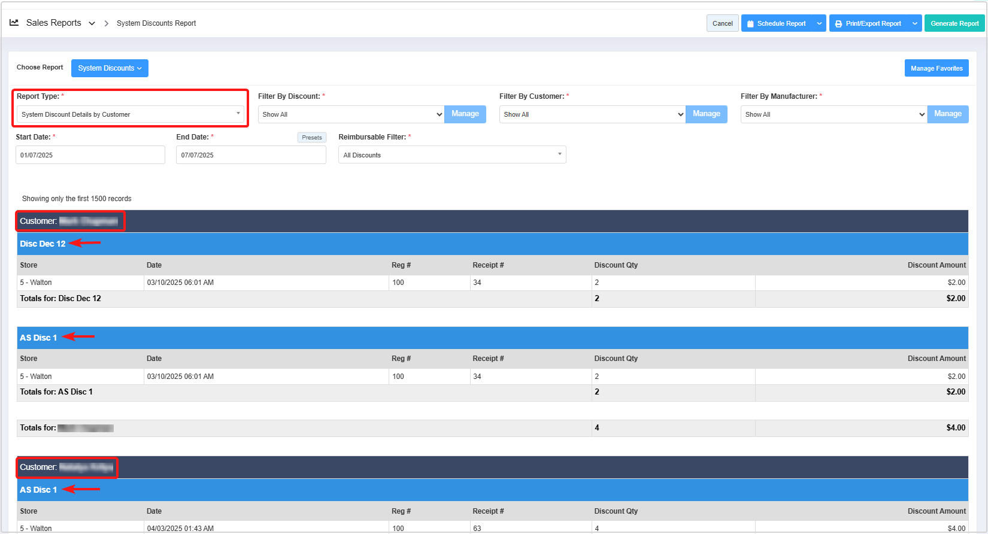Click the Manage Favorites button

(x=936, y=68)
